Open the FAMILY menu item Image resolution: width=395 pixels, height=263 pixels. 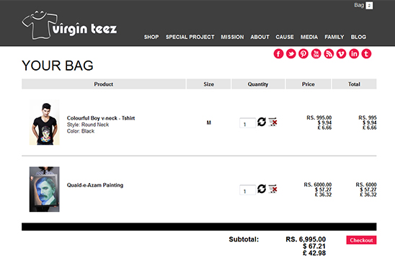click(x=334, y=37)
